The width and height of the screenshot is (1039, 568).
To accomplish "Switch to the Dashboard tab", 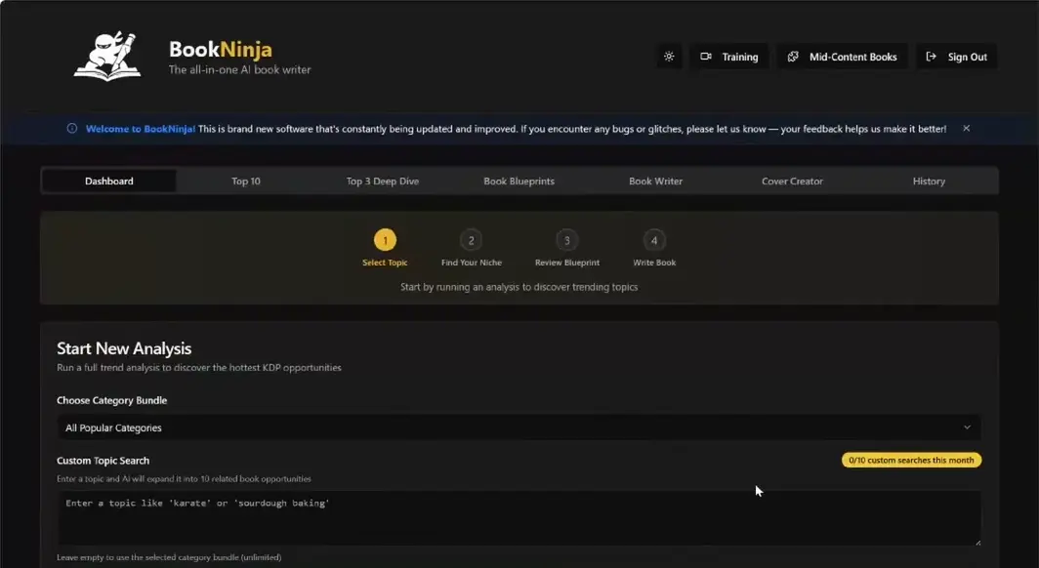I will 109,181.
